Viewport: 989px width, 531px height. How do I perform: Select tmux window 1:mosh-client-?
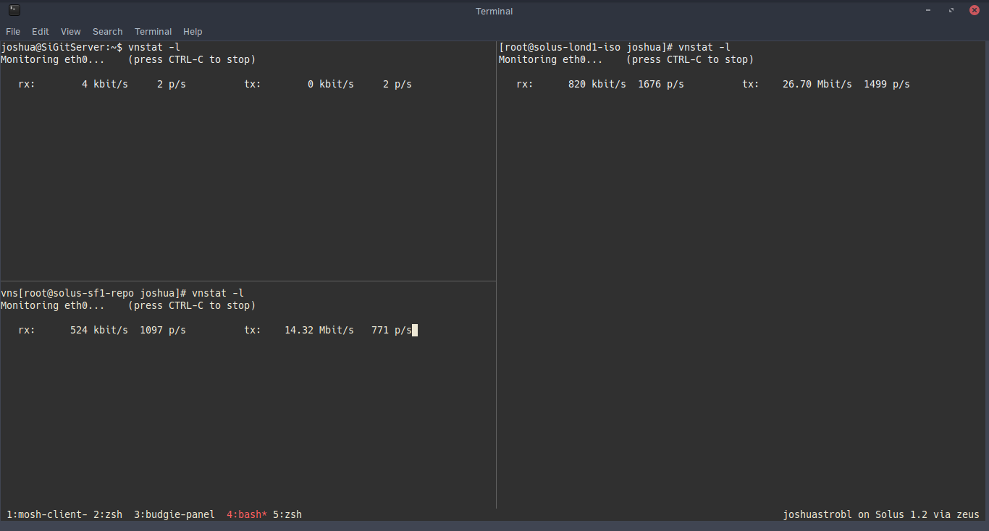tap(47, 514)
